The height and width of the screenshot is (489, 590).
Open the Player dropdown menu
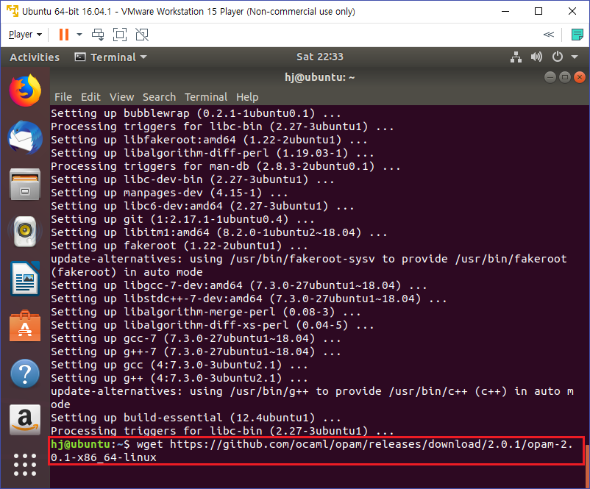(x=25, y=35)
